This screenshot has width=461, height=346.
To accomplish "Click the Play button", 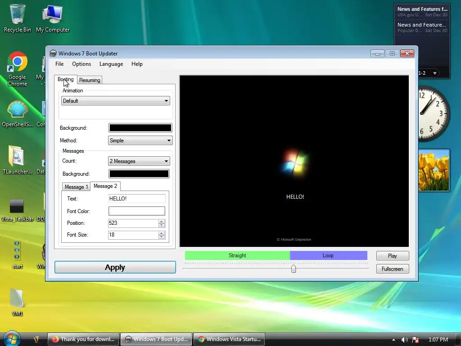I will click(x=393, y=256).
